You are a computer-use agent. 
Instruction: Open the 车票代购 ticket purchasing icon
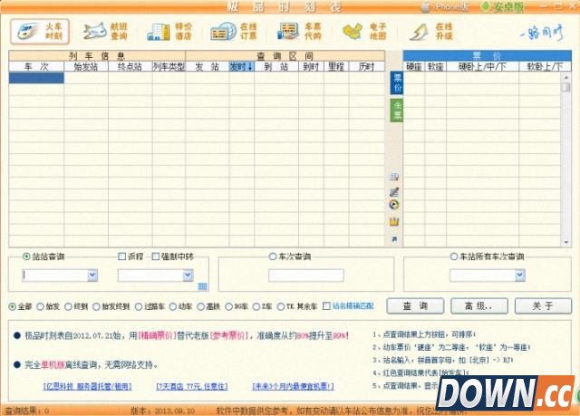point(299,32)
